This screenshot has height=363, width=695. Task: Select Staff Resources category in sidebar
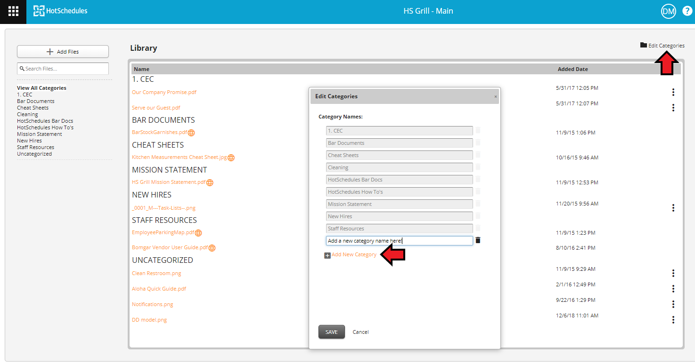tap(35, 147)
